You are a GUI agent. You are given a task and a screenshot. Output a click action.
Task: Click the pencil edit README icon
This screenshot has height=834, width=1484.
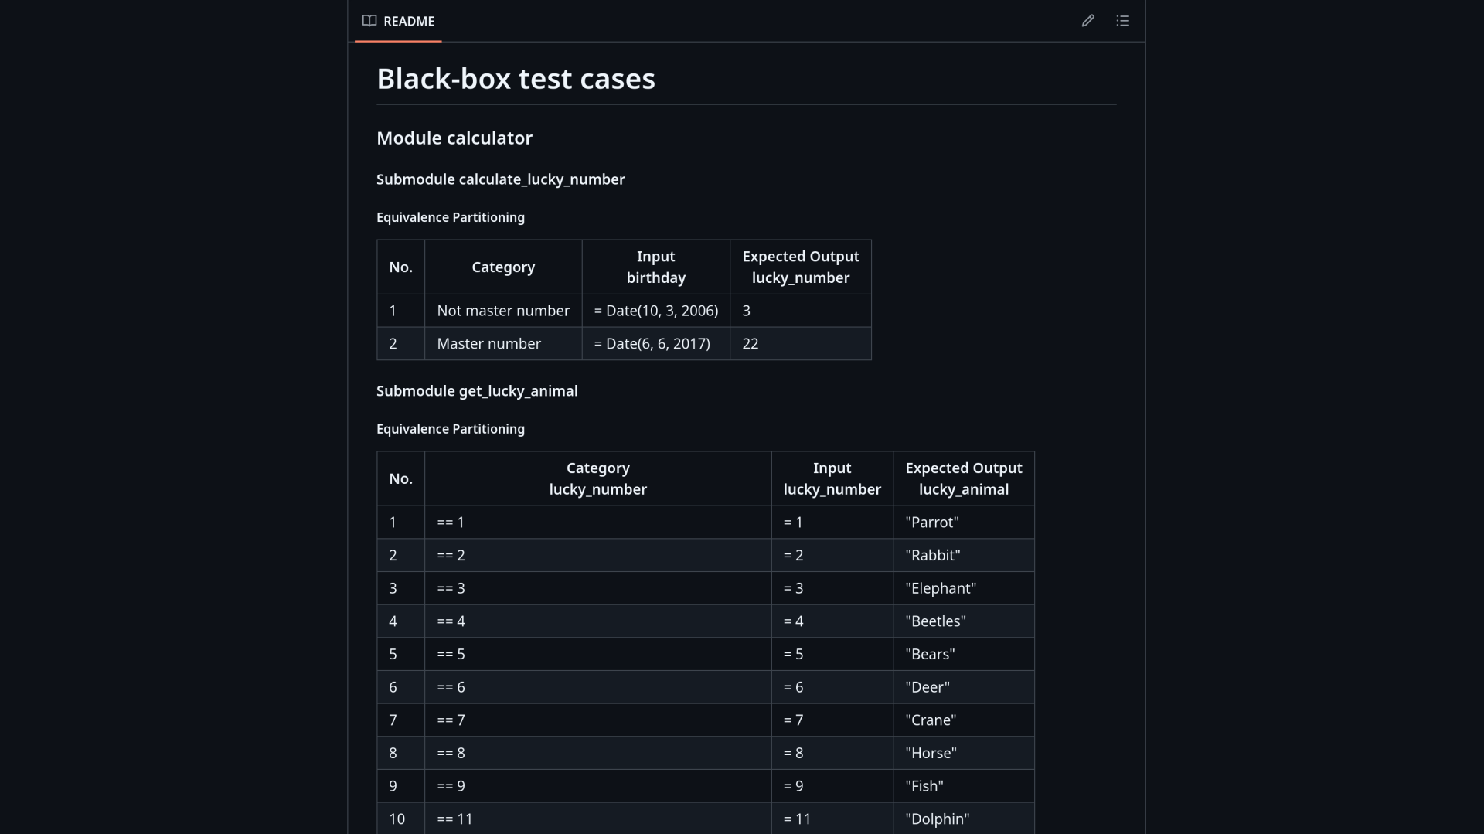pyautogui.click(x=1087, y=21)
